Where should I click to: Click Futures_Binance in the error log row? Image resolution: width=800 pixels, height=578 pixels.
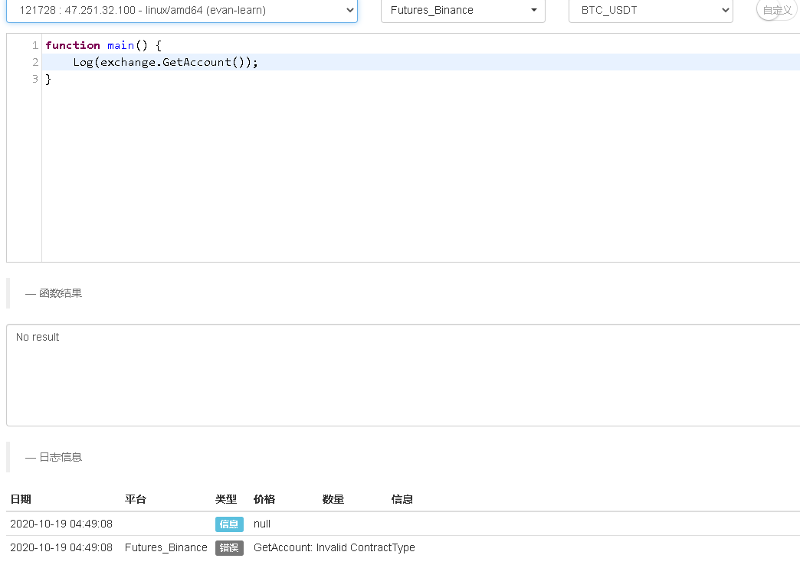click(166, 548)
